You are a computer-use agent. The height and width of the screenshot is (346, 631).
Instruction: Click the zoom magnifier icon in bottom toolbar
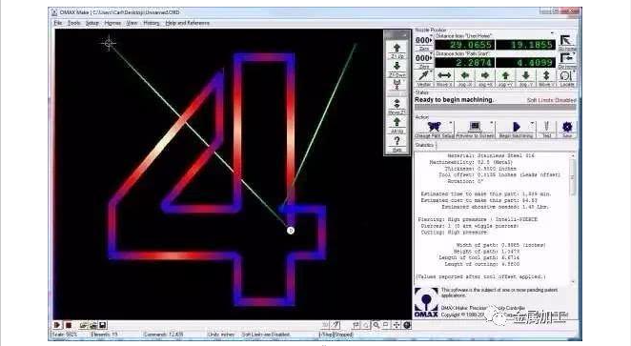tap(376, 325)
